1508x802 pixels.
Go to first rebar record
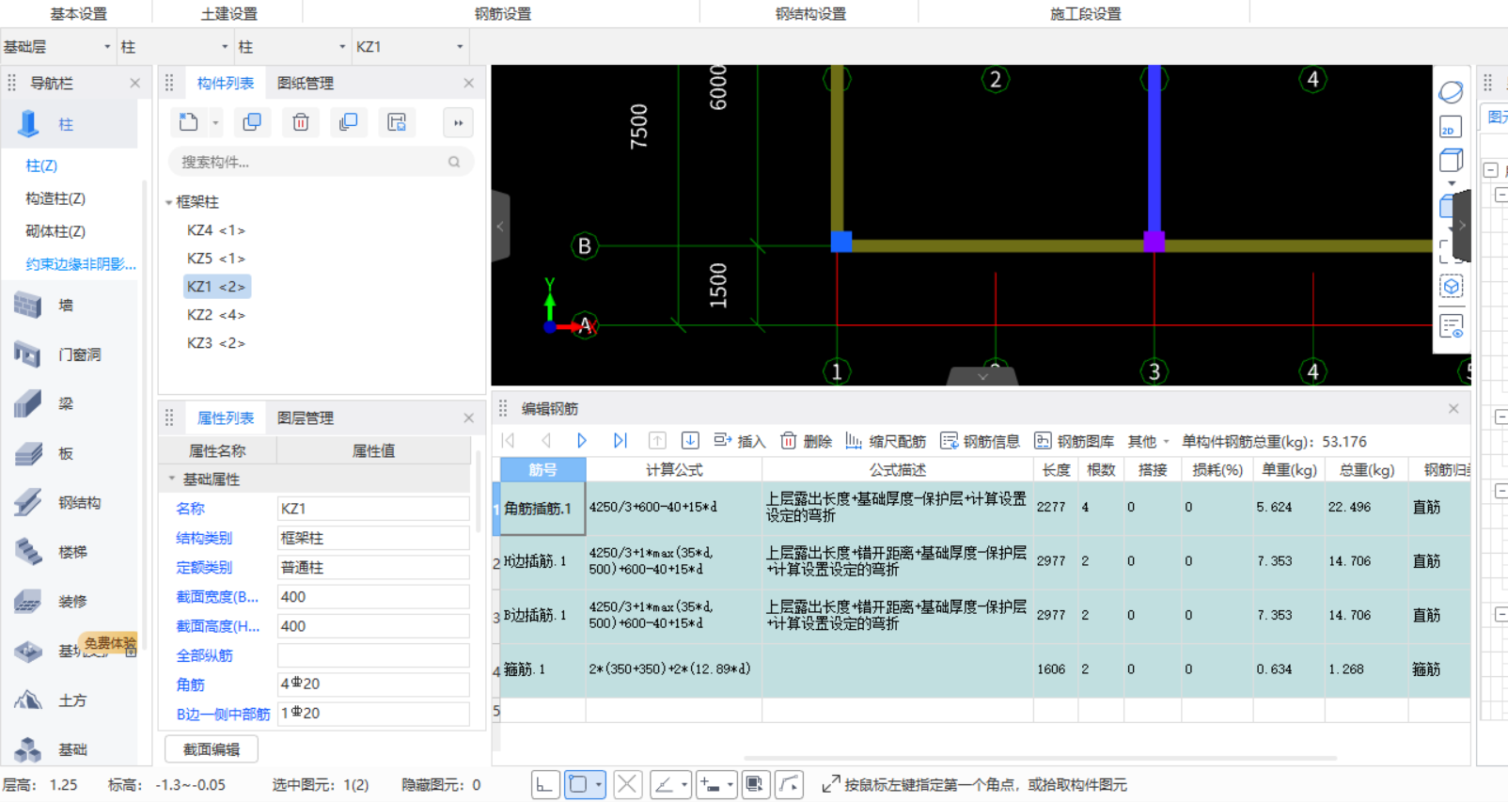tap(509, 440)
